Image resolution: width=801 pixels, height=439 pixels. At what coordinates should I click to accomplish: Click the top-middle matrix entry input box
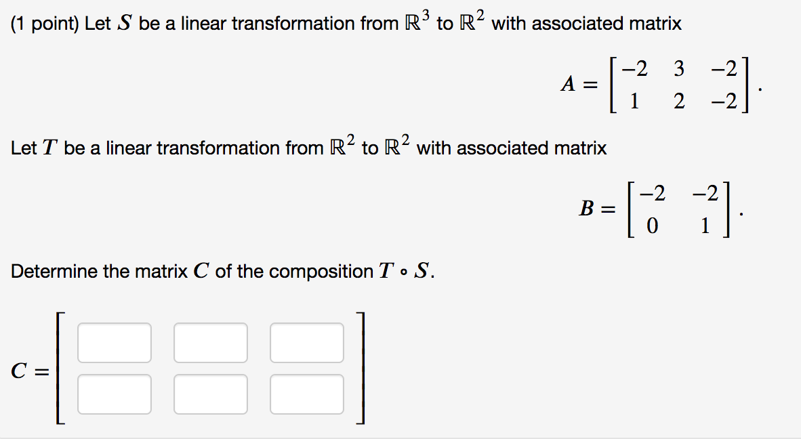tap(210, 343)
